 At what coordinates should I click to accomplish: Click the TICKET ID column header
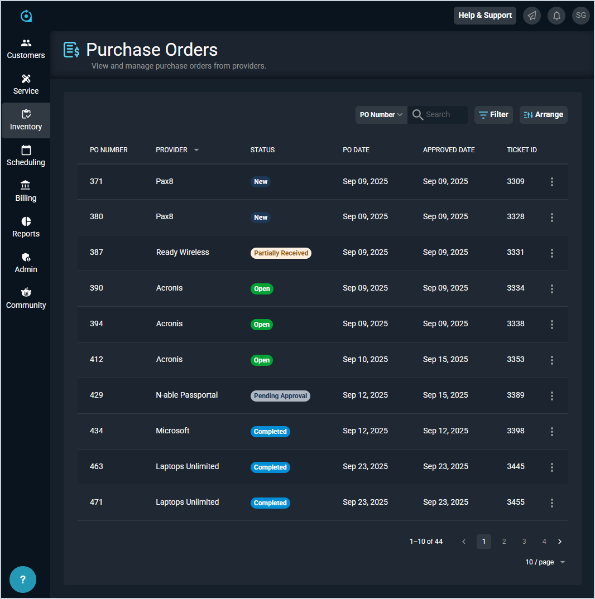pos(522,149)
